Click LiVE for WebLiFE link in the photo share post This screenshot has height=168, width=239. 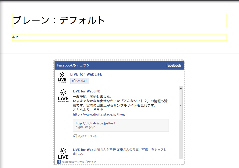[x=86, y=150]
